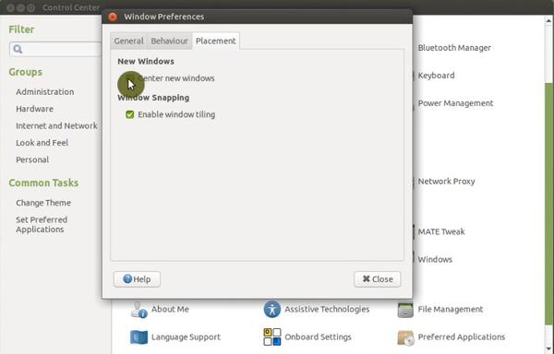
Task: Close Window Preferences via red title button
Action: 113,17
